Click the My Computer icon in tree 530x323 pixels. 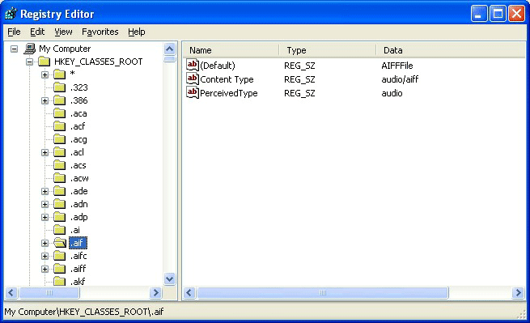[30, 49]
